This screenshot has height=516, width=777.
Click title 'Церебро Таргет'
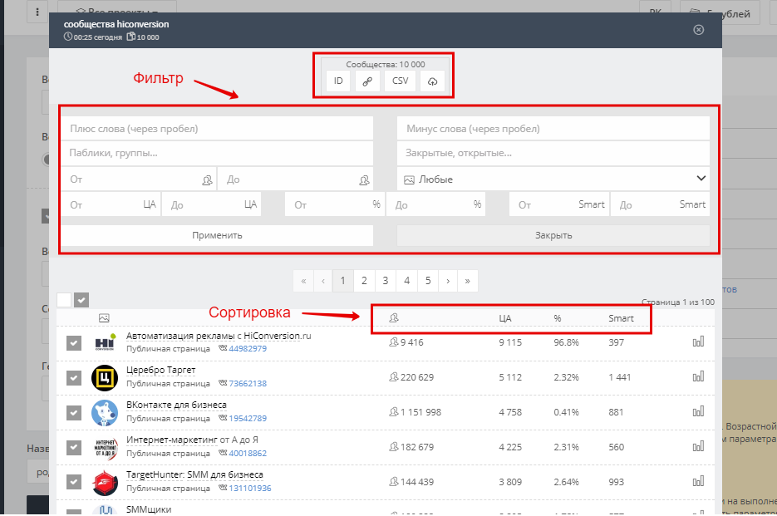tap(160, 371)
